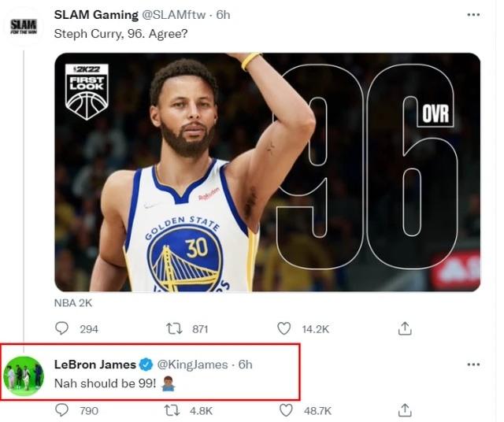Enlarge the Steph Curry 96 OVR image
Viewport: 504px width, 422px height.
(267, 172)
